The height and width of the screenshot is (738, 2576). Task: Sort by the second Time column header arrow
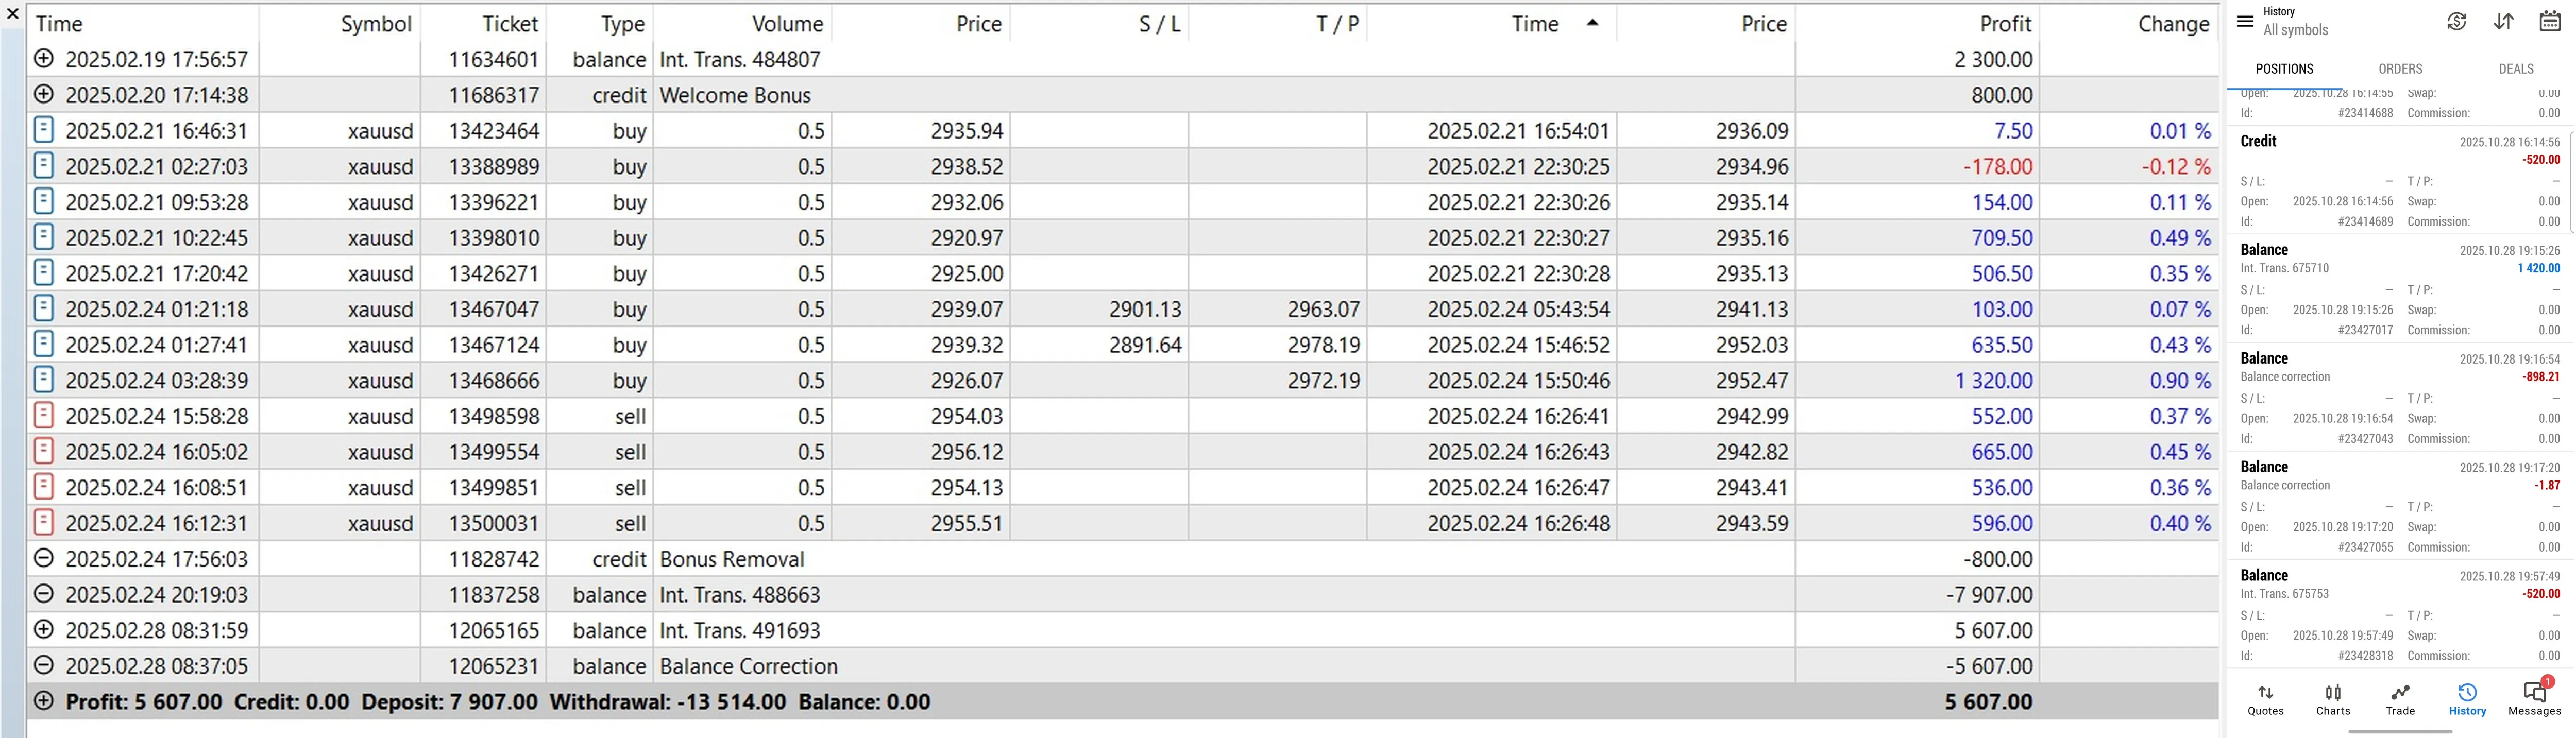(1593, 23)
